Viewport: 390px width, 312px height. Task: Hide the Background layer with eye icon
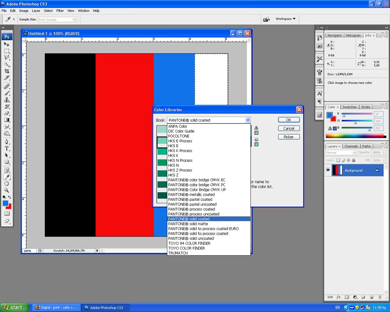[328, 170]
